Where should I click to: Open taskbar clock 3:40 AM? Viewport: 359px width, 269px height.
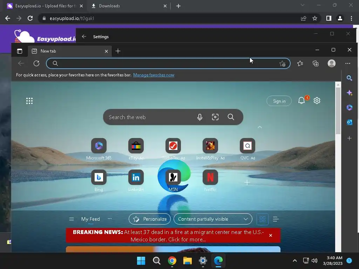[333, 261]
